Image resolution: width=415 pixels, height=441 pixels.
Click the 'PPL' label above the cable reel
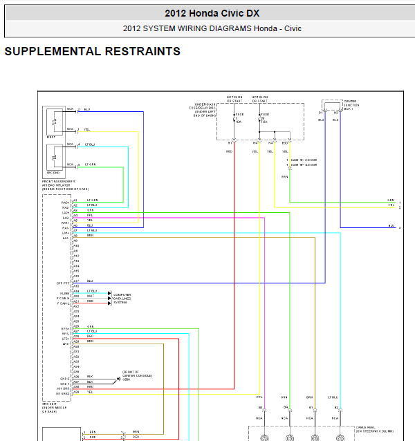coord(259,397)
